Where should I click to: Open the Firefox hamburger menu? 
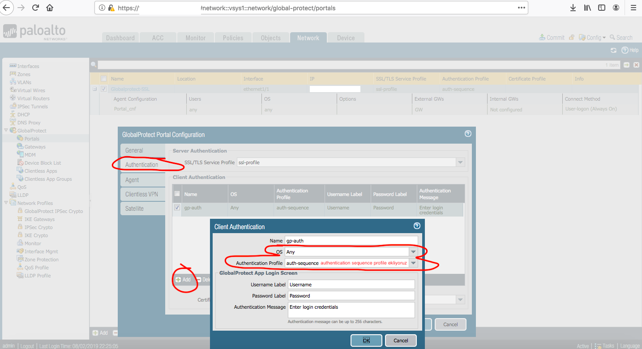[x=633, y=8]
